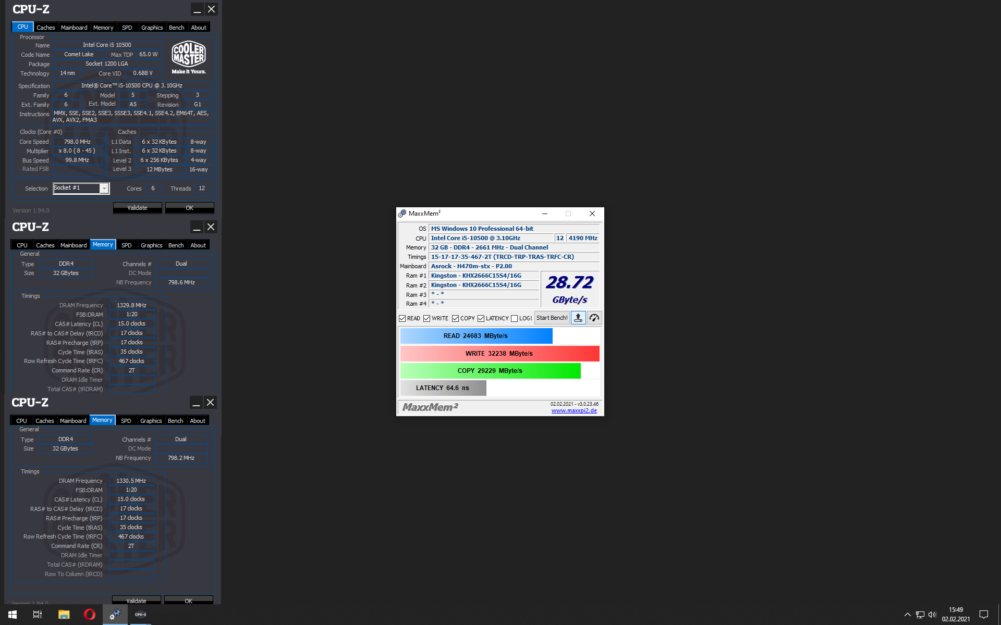Switch to CPU tab in middle CPU-Z window
The width and height of the screenshot is (1001, 625).
[22, 245]
